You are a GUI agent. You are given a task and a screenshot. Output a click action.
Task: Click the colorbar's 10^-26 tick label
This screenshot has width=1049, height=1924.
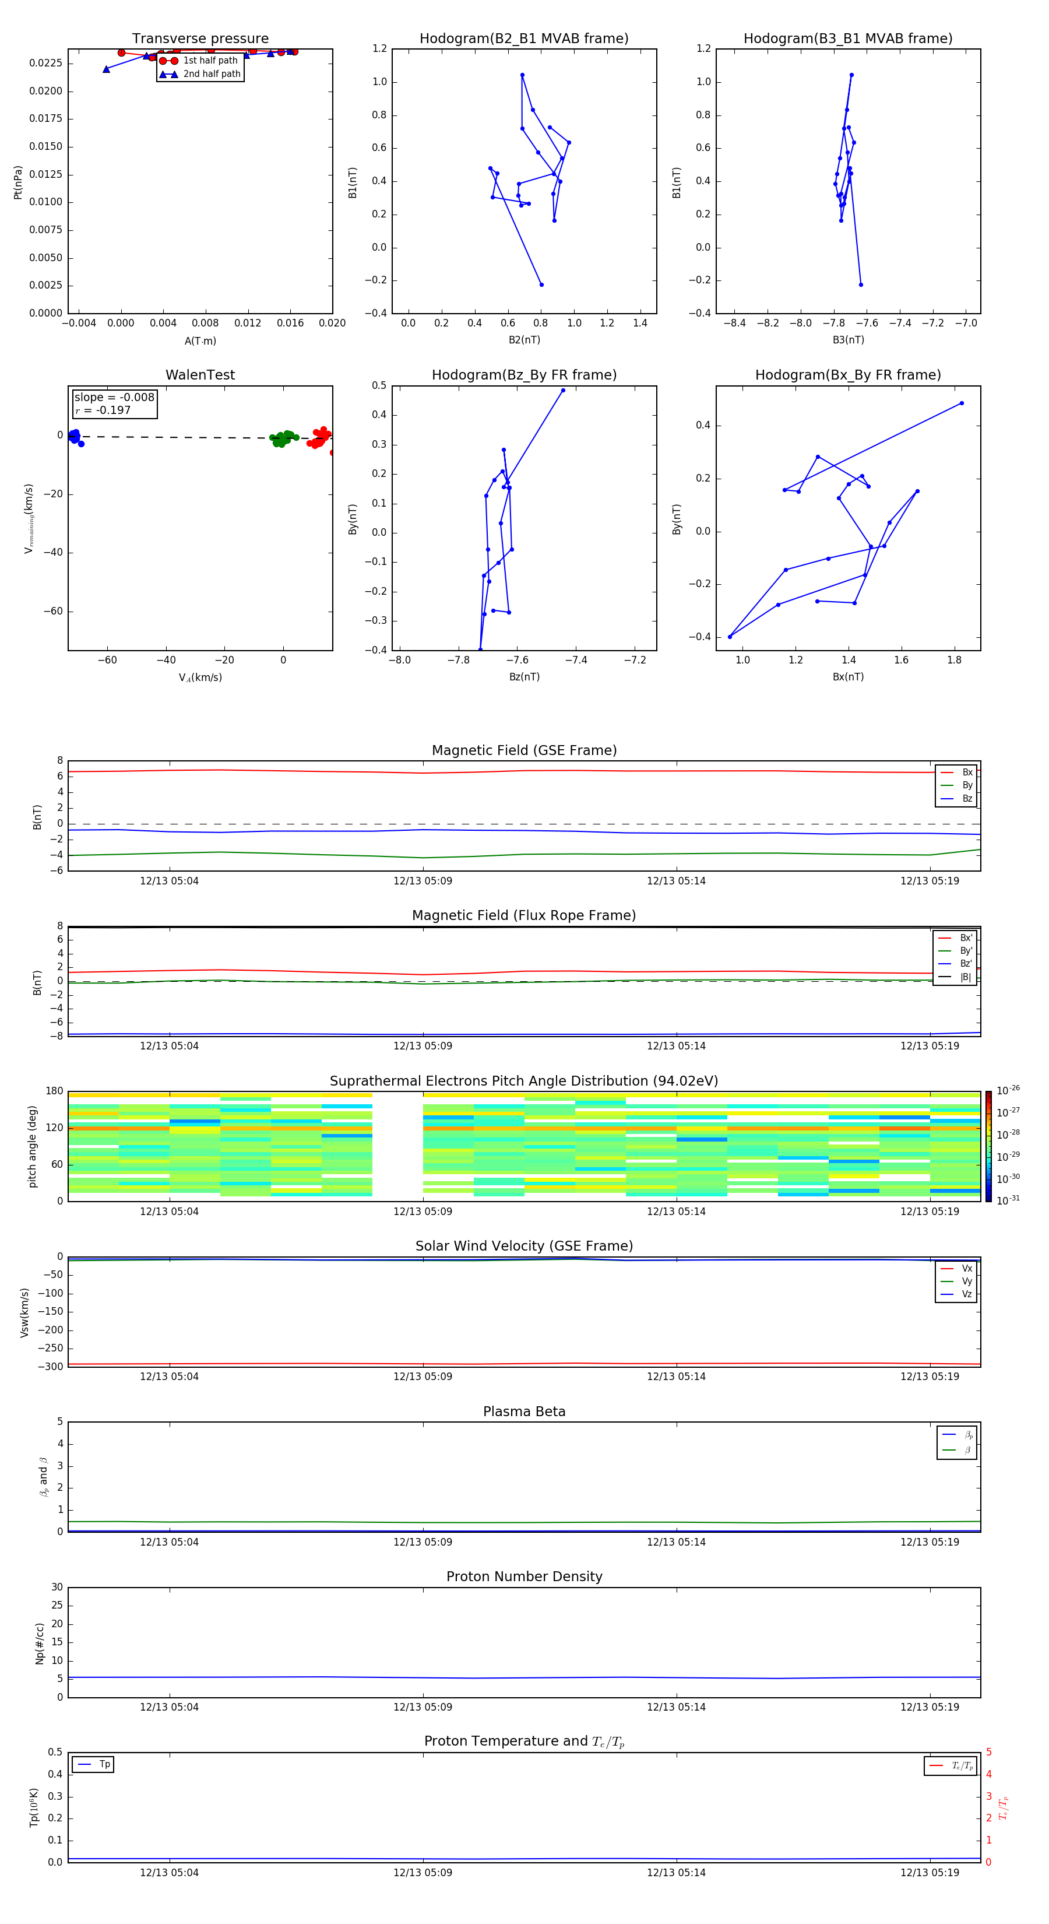coord(1008,1090)
